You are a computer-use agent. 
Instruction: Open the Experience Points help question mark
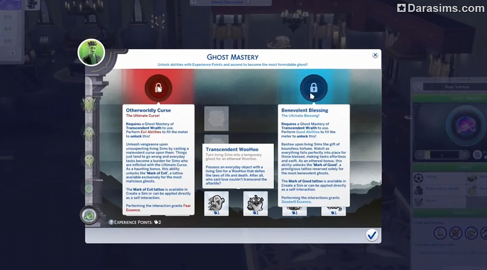pyautogui.click(x=111, y=222)
